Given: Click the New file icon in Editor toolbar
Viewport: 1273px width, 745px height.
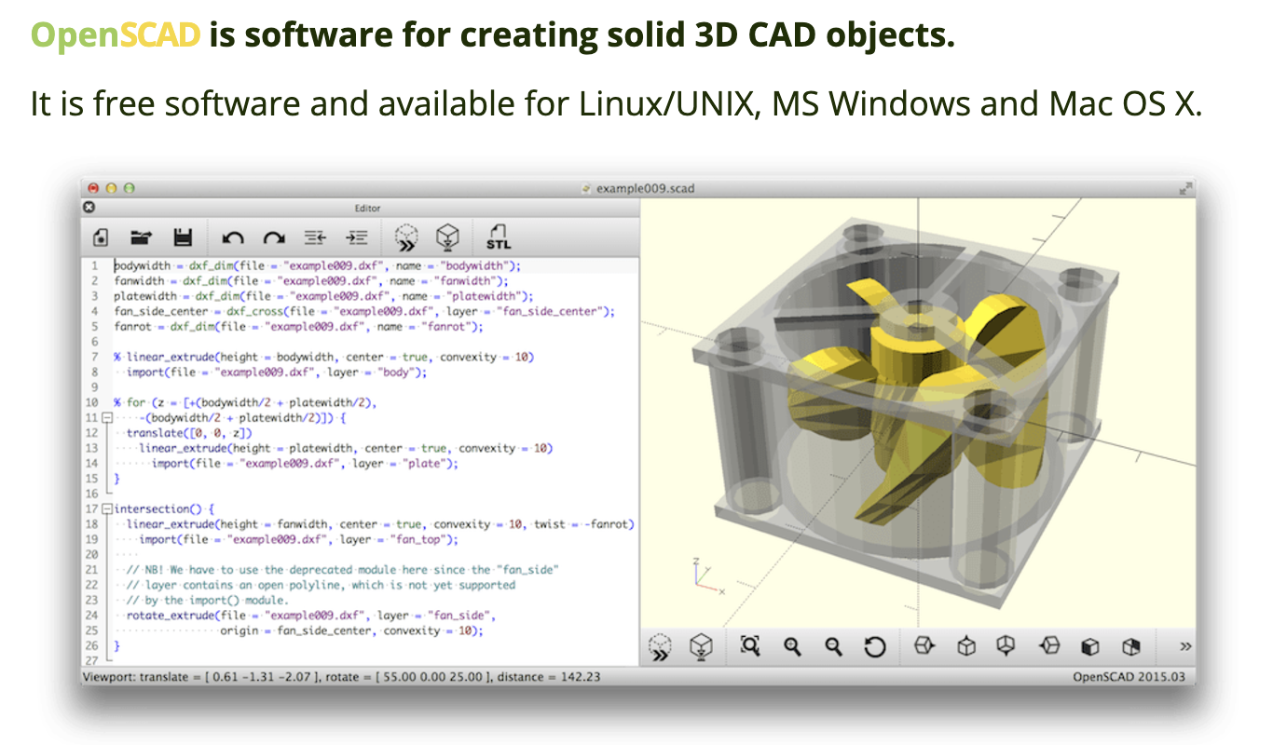Looking at the screenshot, I should 101,237.
